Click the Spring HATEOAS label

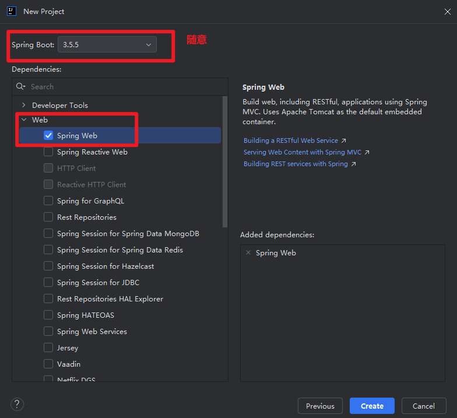click(85, 315)
